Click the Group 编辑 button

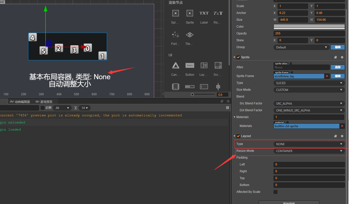[338, 47]
